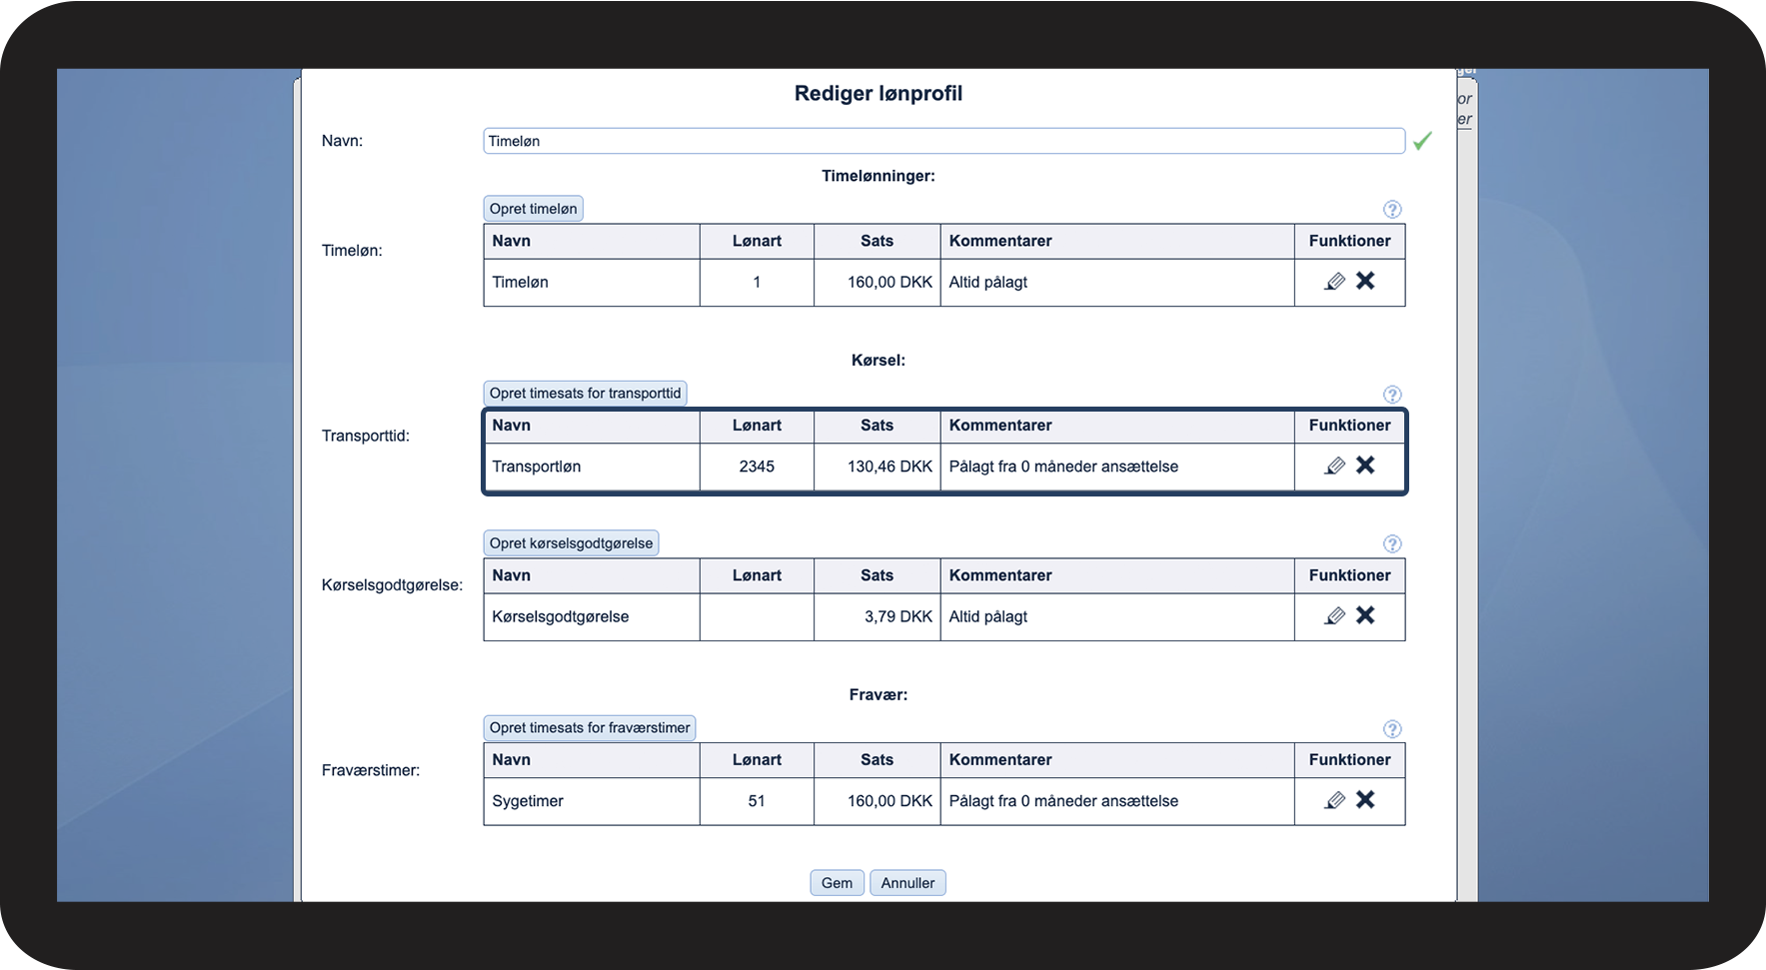Select the 3,79 DKK rate for Kørselsgodtgørelse
Image resolution: width=1766 pixels, height=970 pixels.
click(898, 617)
